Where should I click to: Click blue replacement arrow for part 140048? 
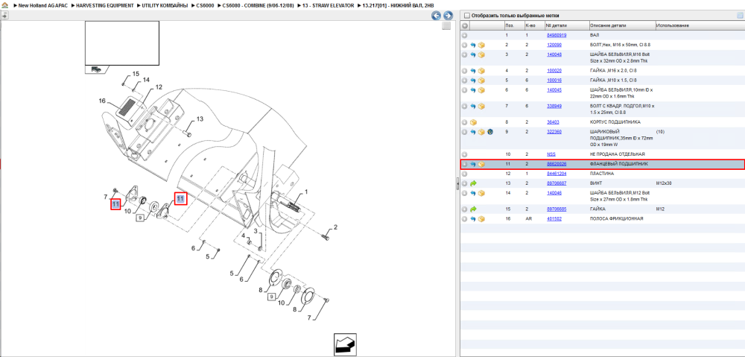473,54
